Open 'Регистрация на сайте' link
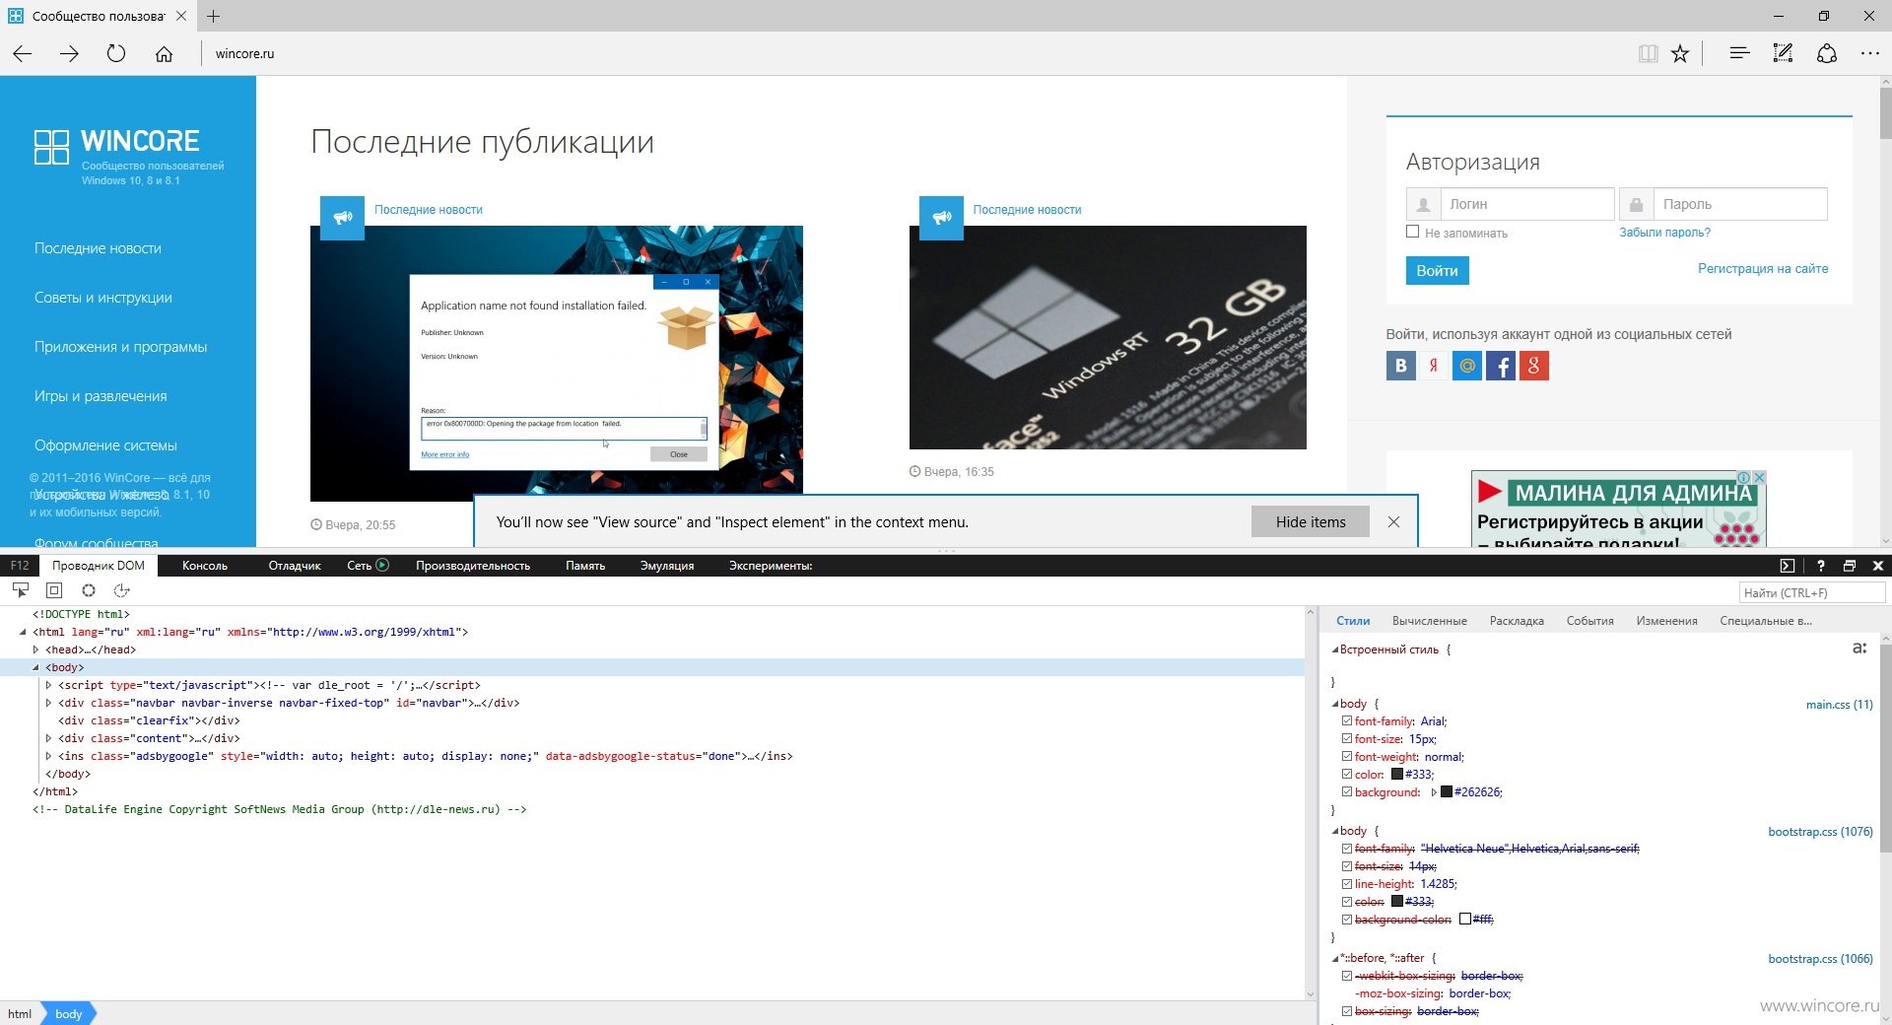Viewport: 1892px width, 1025px height. click(x=1763, y=268)
